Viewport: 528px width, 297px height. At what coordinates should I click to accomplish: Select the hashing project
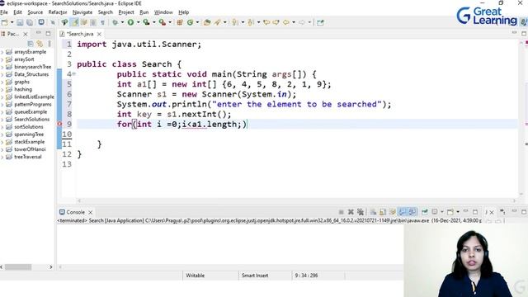(x=23, y=89)
